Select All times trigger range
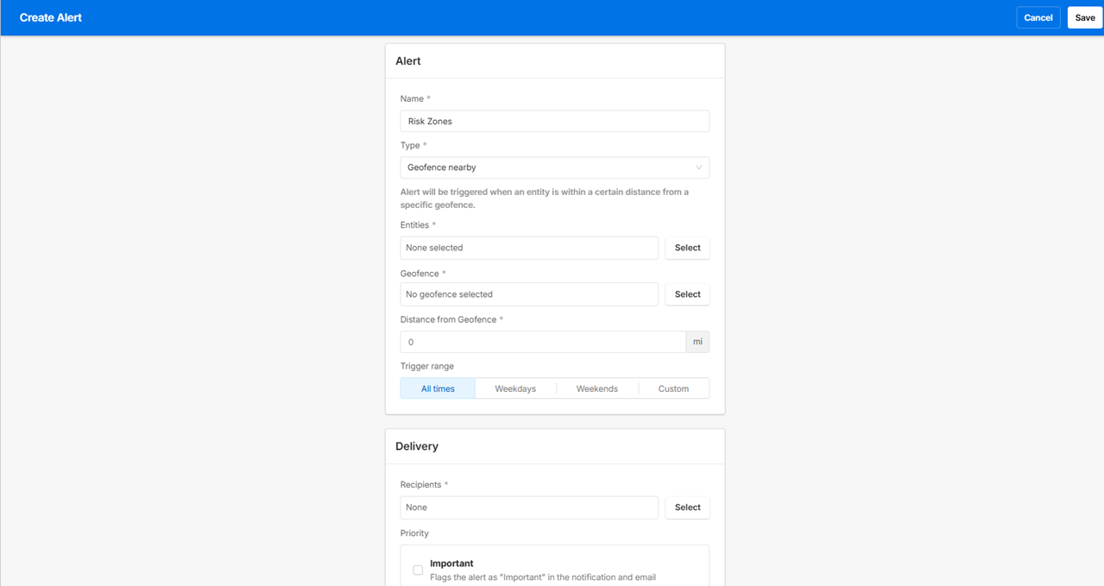 438,388
